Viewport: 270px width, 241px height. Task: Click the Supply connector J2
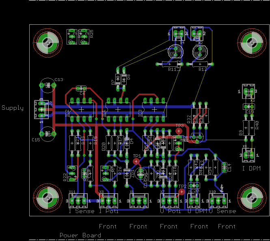pos(41,109)
